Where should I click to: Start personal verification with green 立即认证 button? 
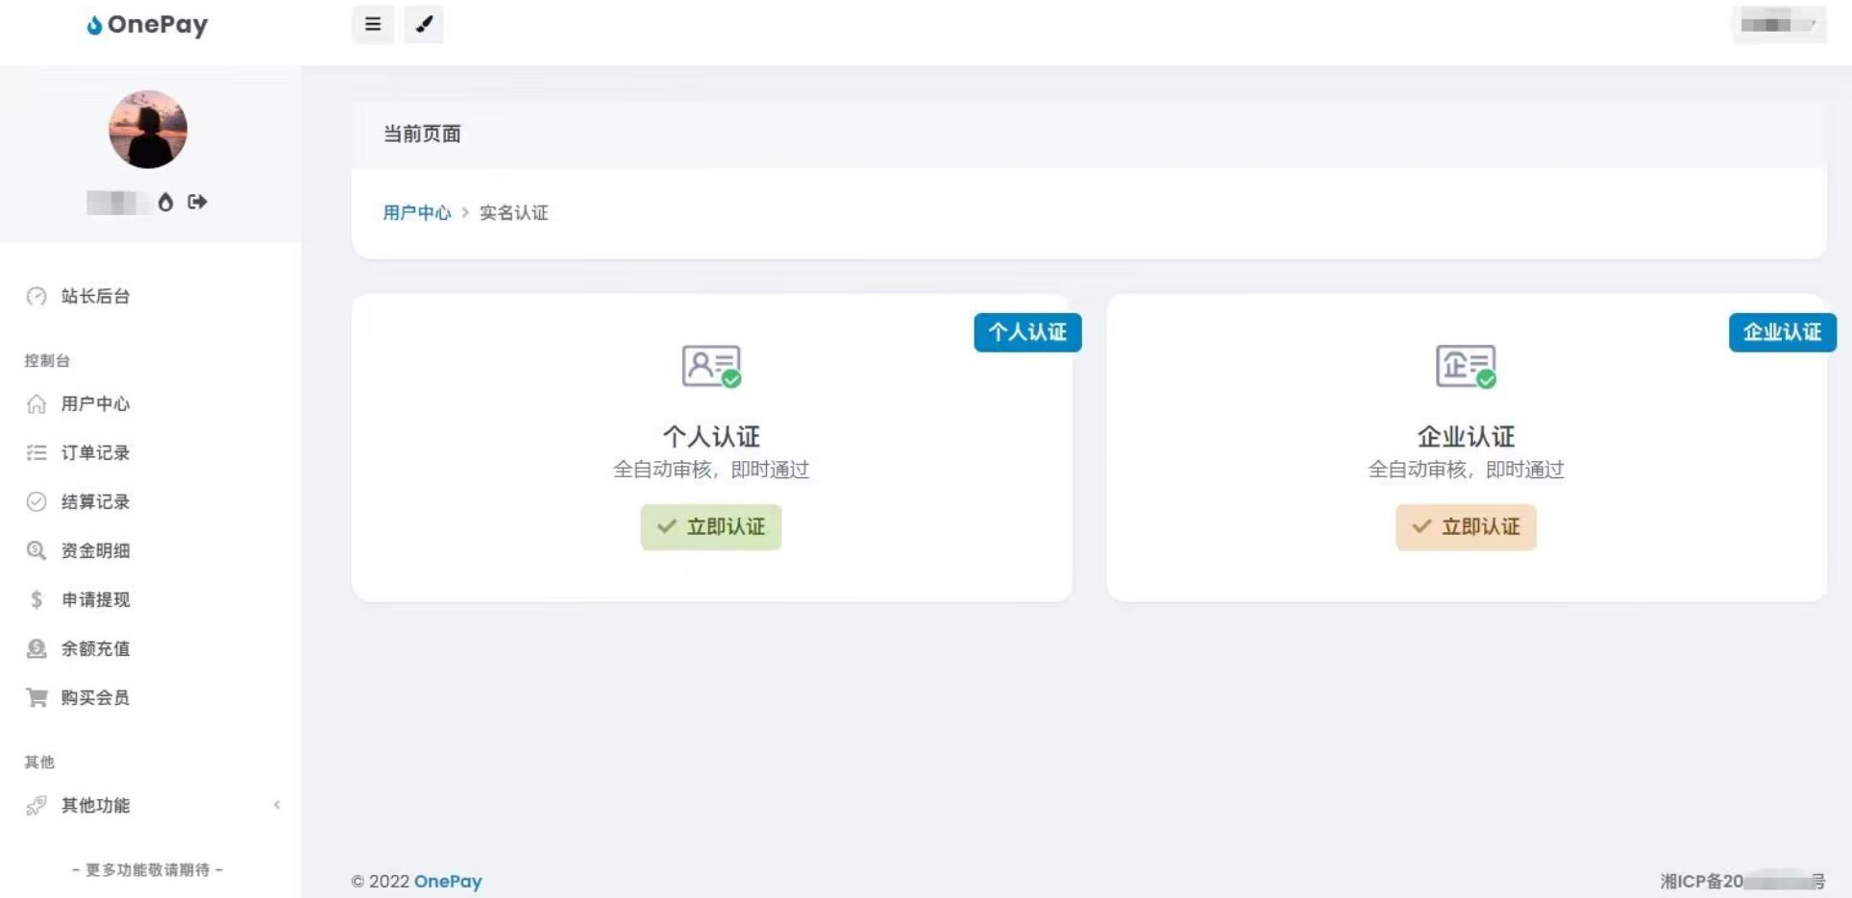click(x=711, y=527)
